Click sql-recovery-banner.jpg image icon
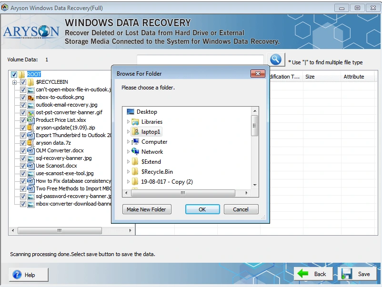The width and height of the screenshot is (382, 287). 30,158
